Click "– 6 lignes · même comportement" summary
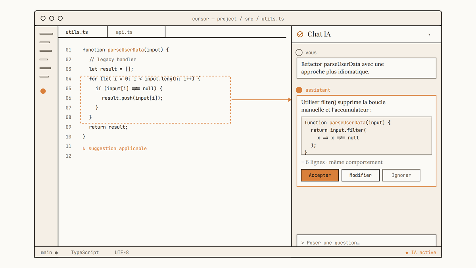The width and height of the screenshot is (476, 268). (x=342, y=162)
